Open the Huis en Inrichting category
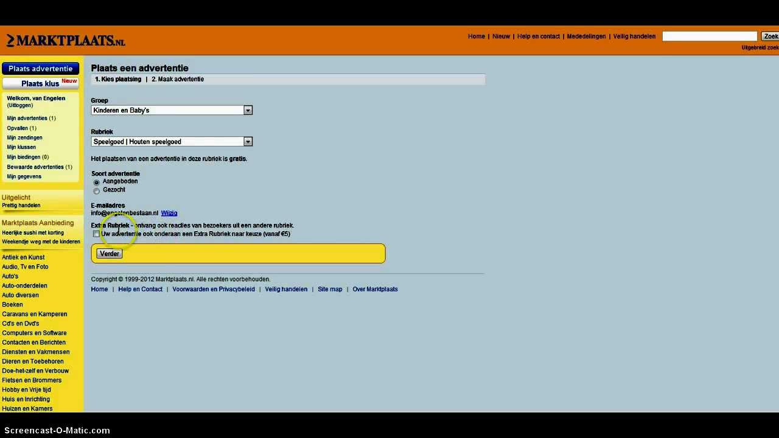 [26, 399]
